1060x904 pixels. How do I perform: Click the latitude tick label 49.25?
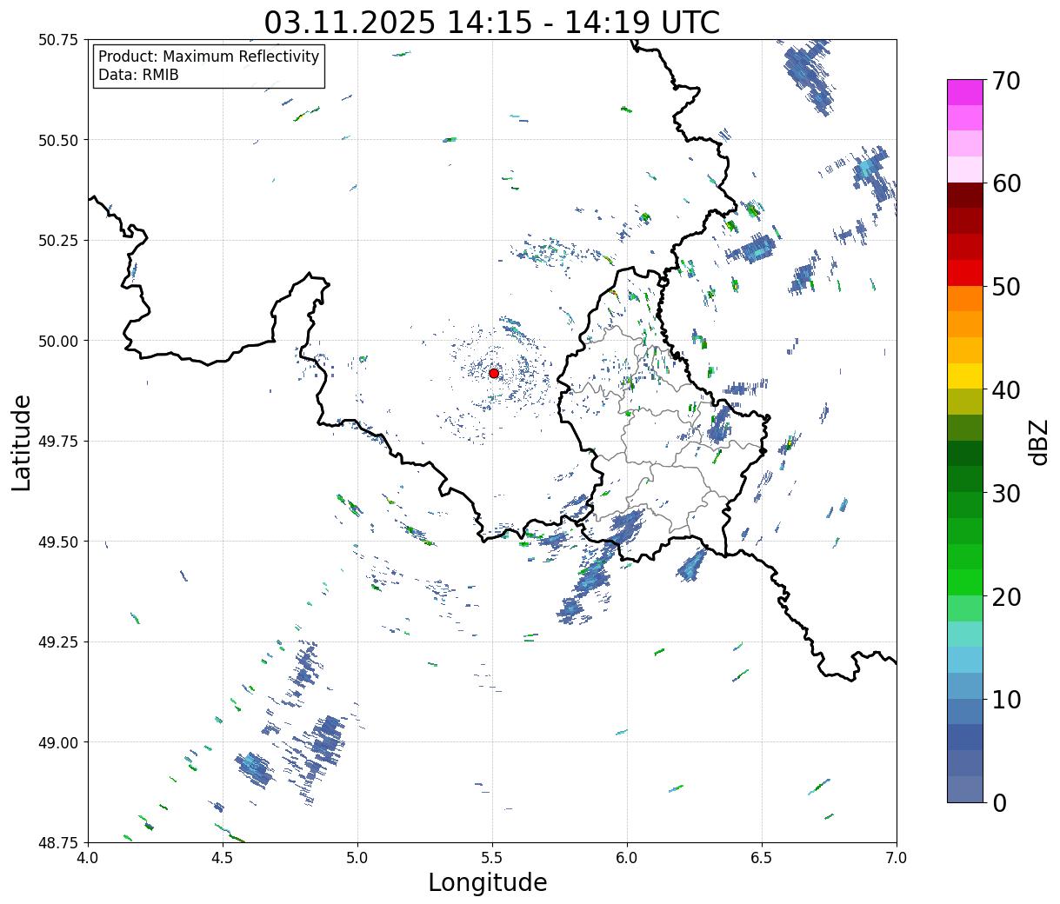pyautogui.click(x=58, y=642)
